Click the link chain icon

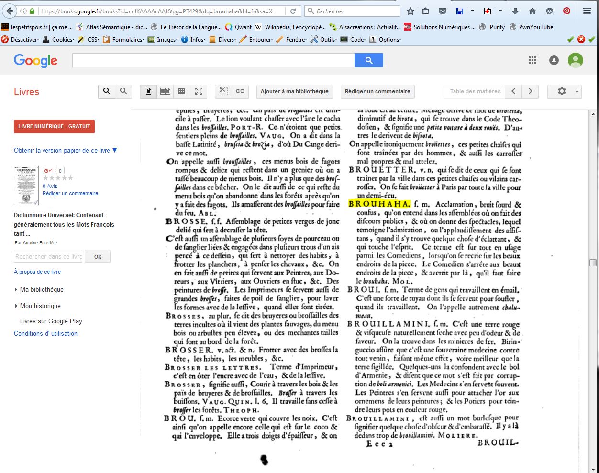pyautogui.click(x=240, y=91)
